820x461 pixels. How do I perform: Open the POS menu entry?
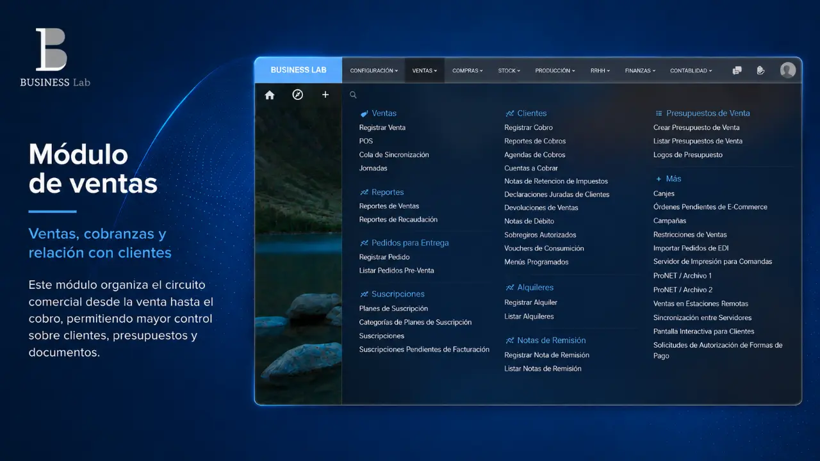[x=366, y=141]
